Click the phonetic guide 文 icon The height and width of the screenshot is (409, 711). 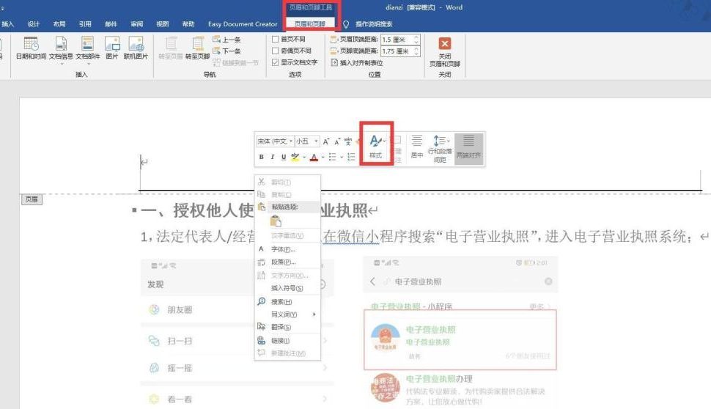pos(347,141)
